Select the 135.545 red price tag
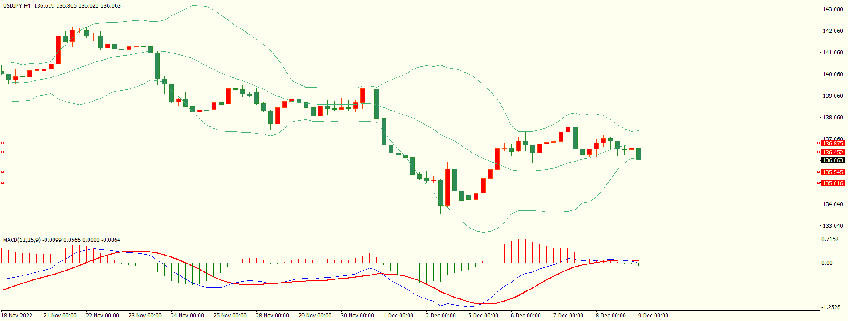The width and height of the screenshot is (848, 321). pyautogui.click(x=833, y=172)
